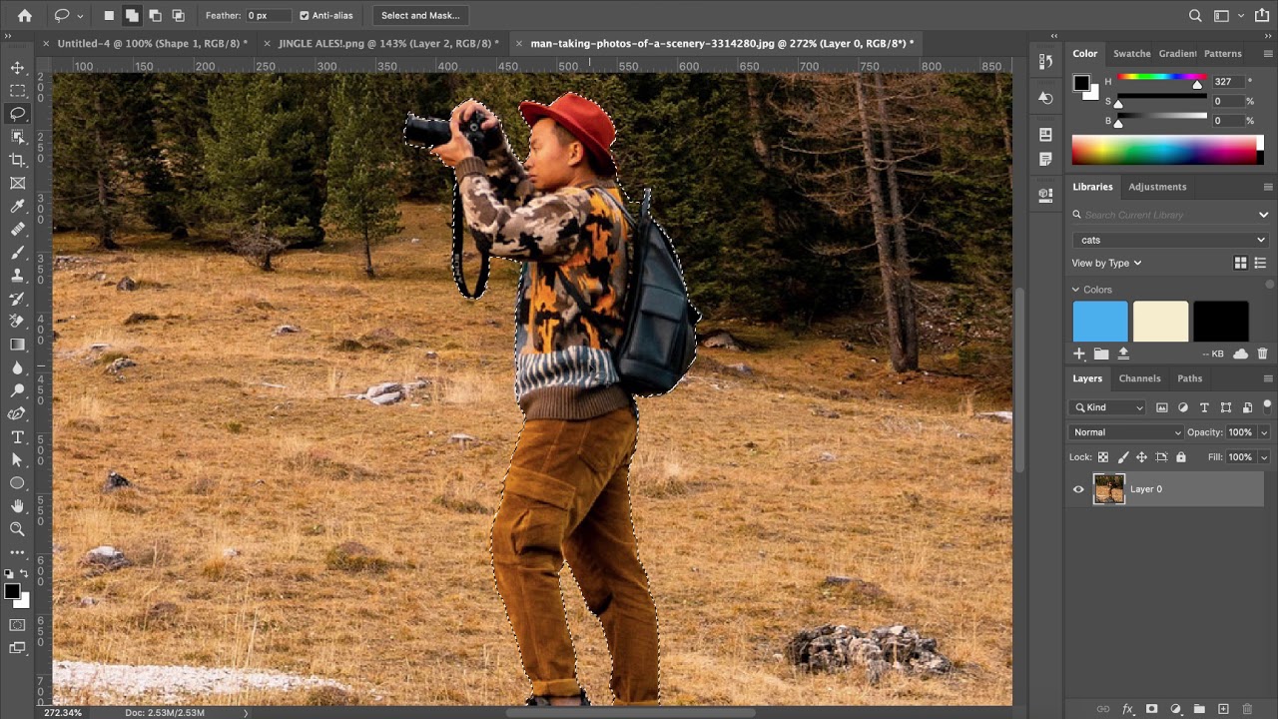The image size is (1278, 719).
Task: Switch to the Channels tab
Action: (x=1139, y=378)
